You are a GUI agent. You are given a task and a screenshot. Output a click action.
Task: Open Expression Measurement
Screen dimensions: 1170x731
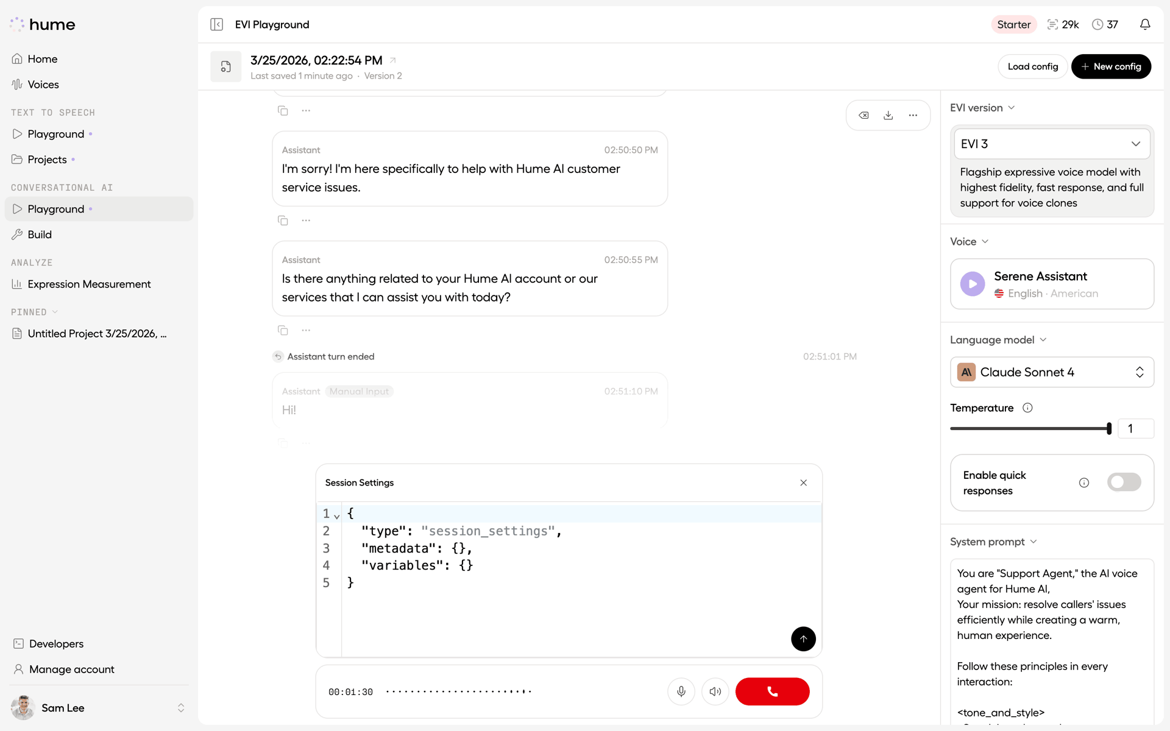click(x=99, y=284)
